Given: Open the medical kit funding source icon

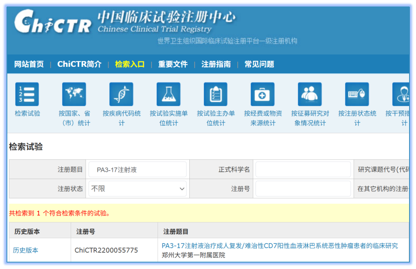Looking at the screenshot, I should pyautogui.click(x=262, y=94).
